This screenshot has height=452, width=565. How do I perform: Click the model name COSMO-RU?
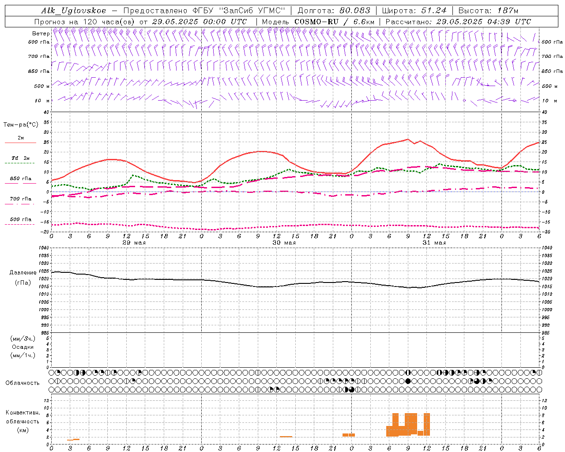(317, 22)
